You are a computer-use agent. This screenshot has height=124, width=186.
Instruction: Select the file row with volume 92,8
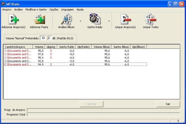point(75,61)
